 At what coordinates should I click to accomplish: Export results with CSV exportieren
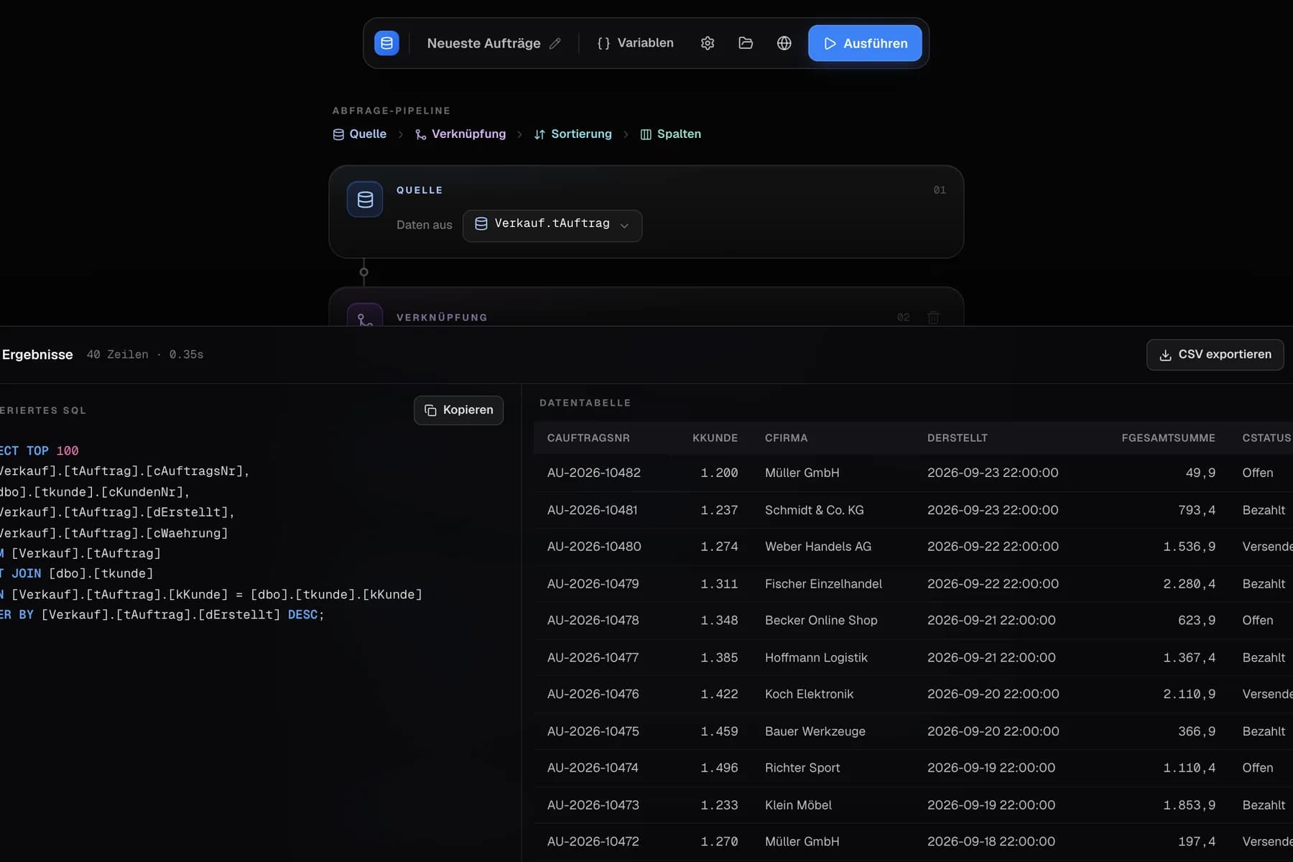click(x=1215, y=355)
